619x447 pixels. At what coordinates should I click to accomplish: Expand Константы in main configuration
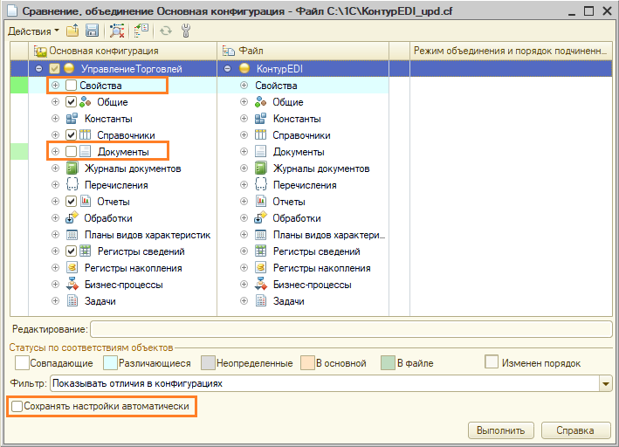coord(55,119)
